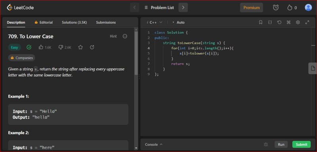
Task: Click the Example 2 heading
Action: [19, 133]
